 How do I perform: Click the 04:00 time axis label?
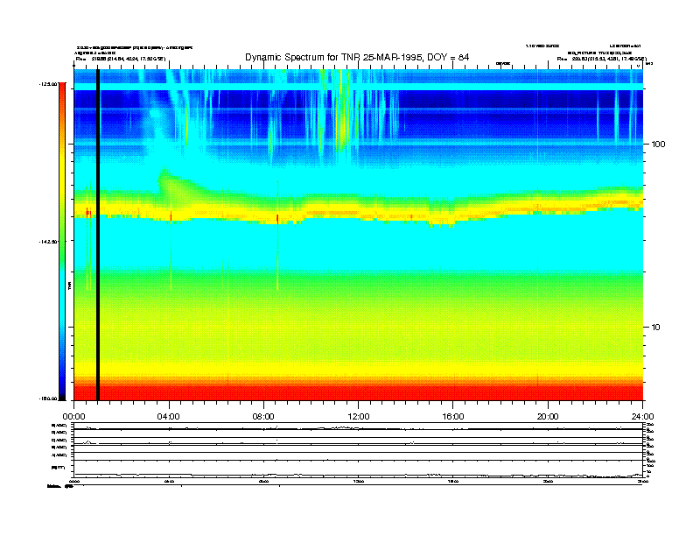coord(169,416)
